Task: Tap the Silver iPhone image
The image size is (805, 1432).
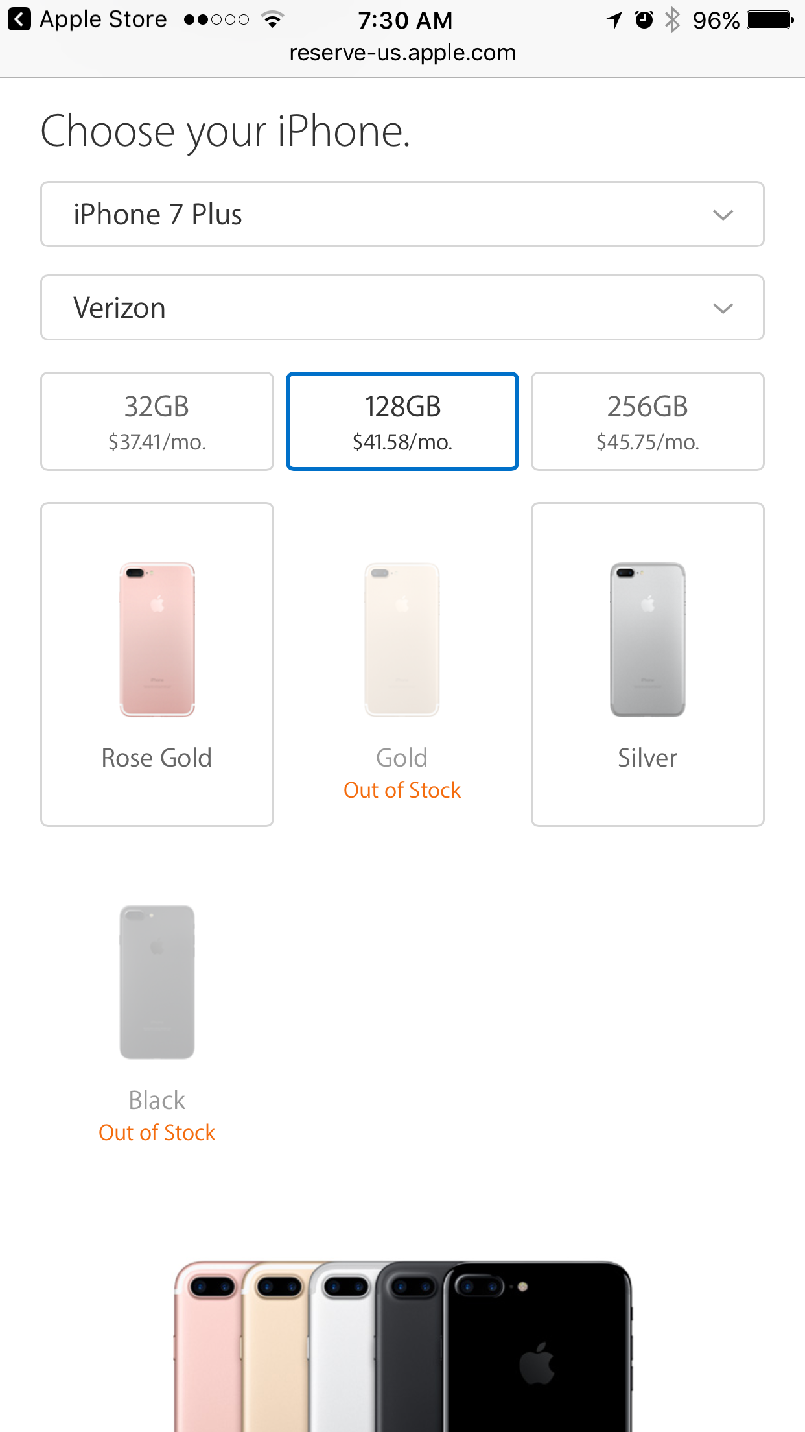Action: [647, 639]
